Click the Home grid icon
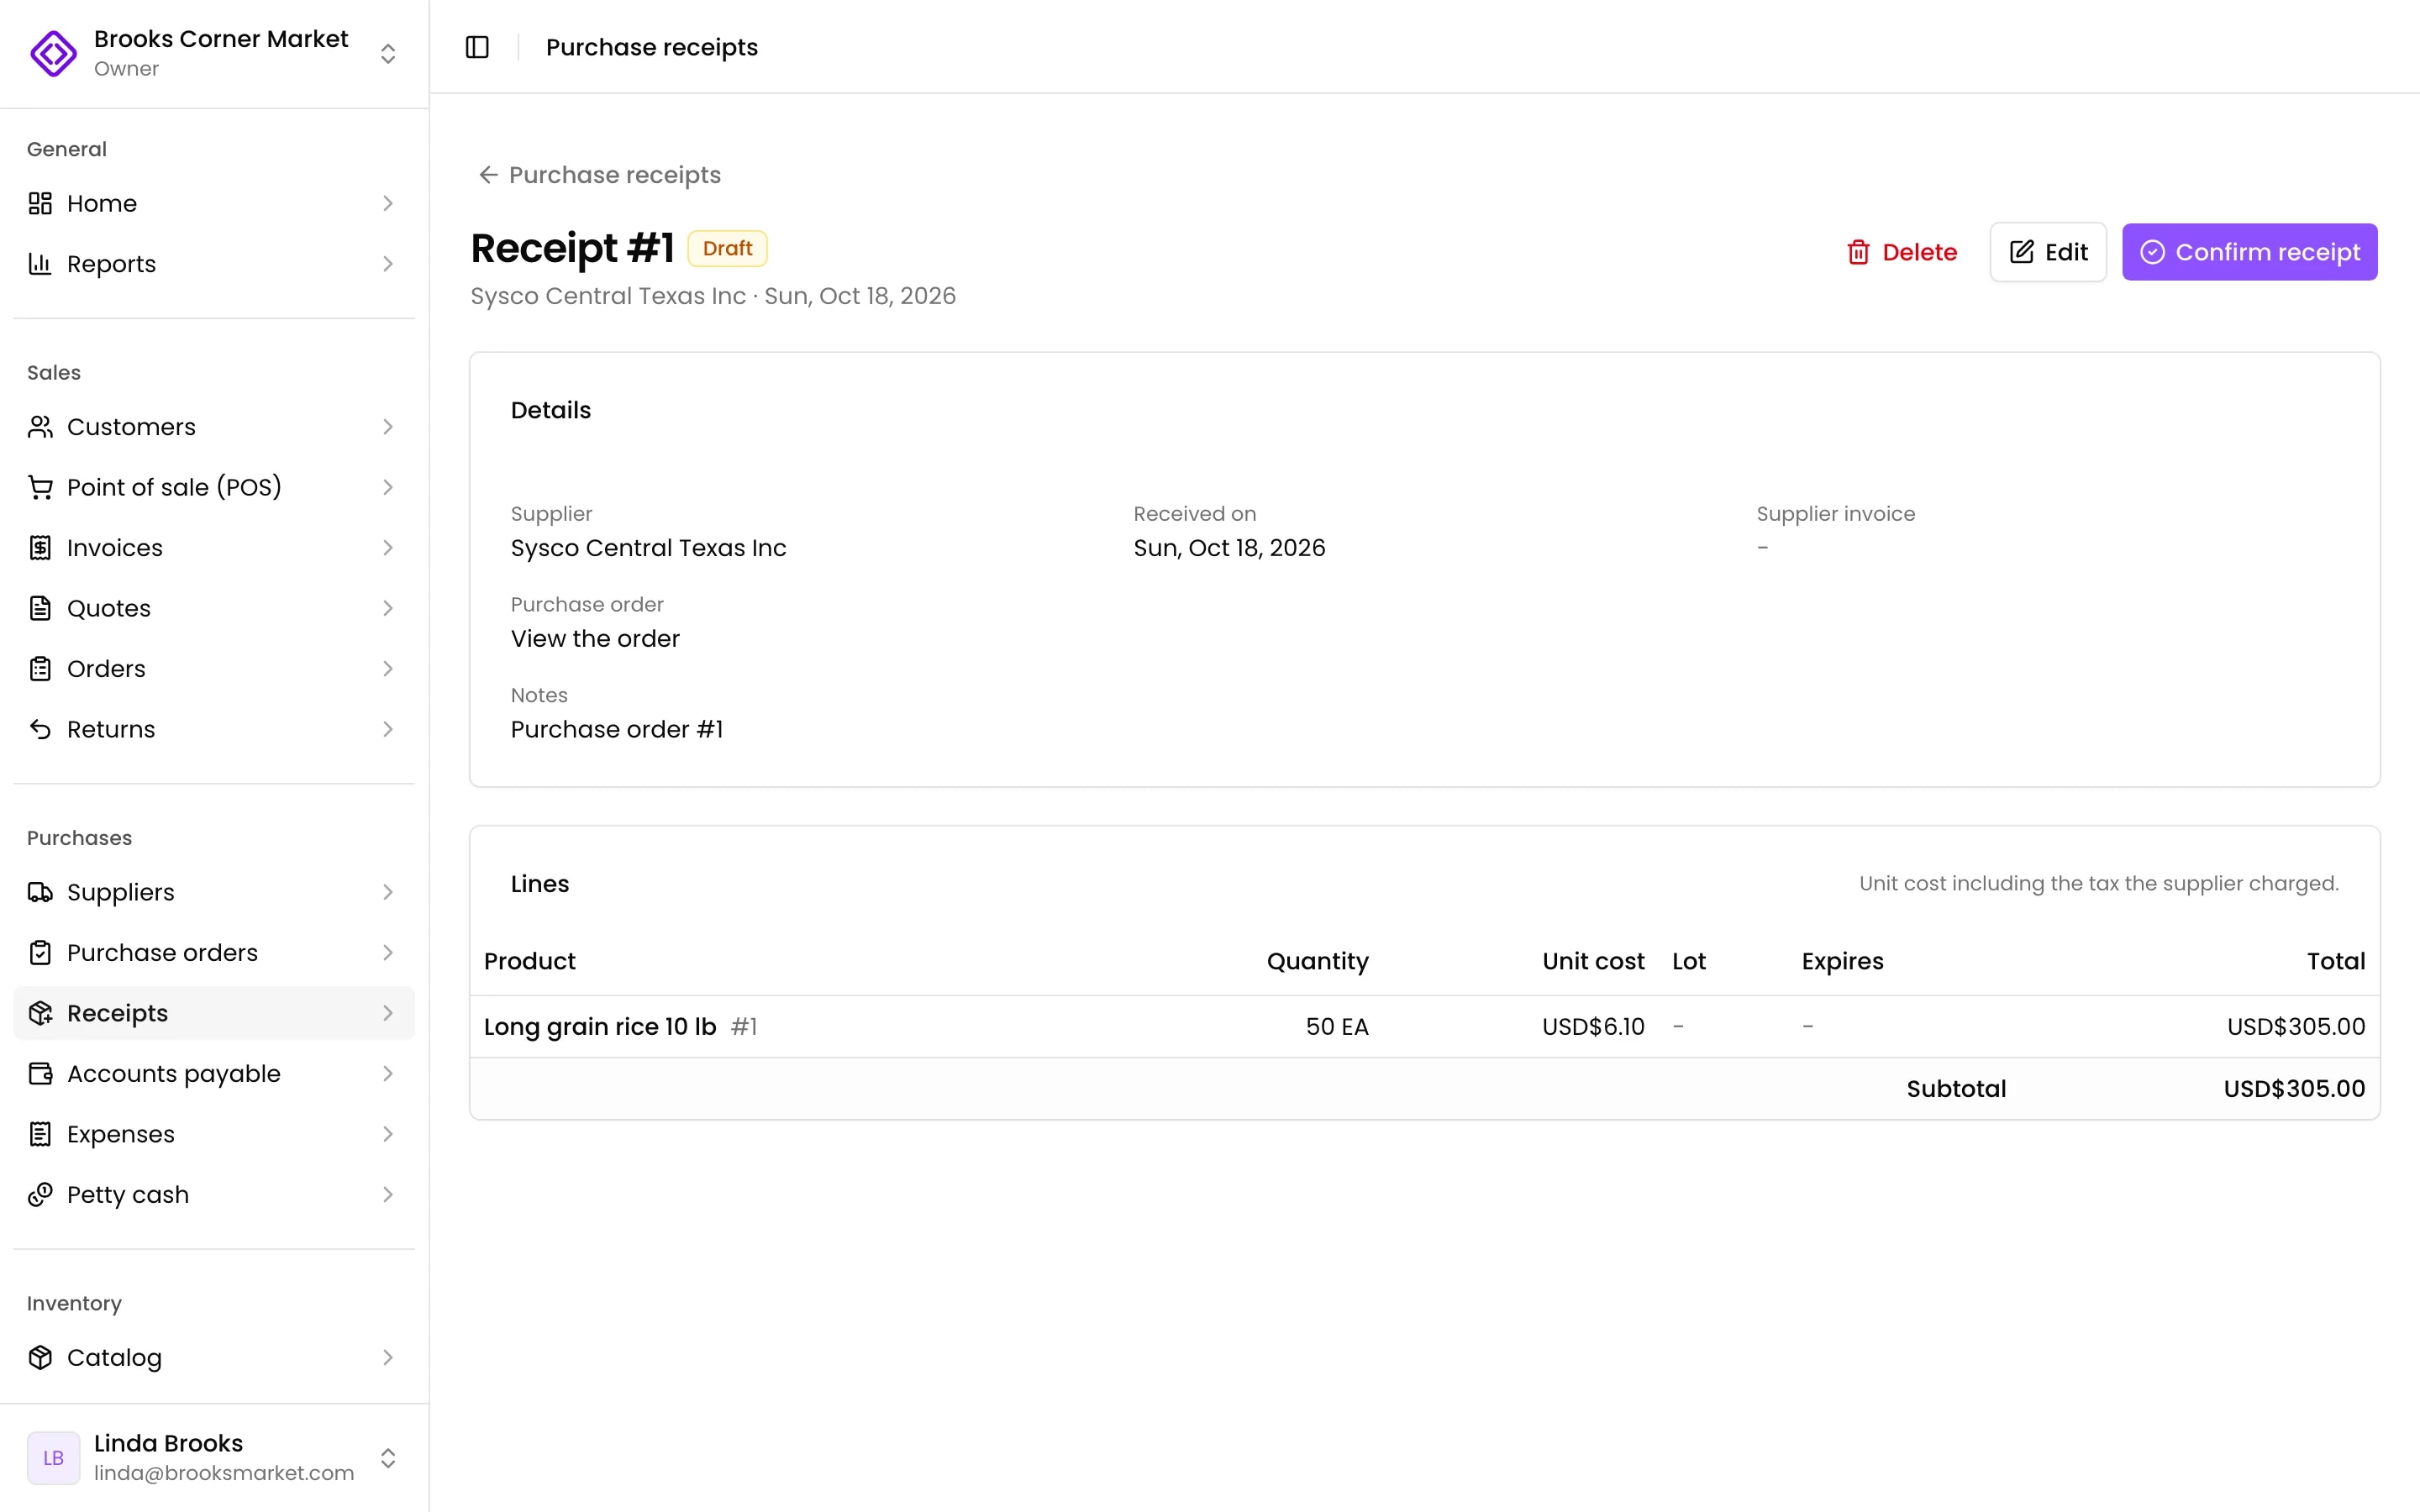The image size is (2420, 1512). pyautogui.click(x=40, y=203)
